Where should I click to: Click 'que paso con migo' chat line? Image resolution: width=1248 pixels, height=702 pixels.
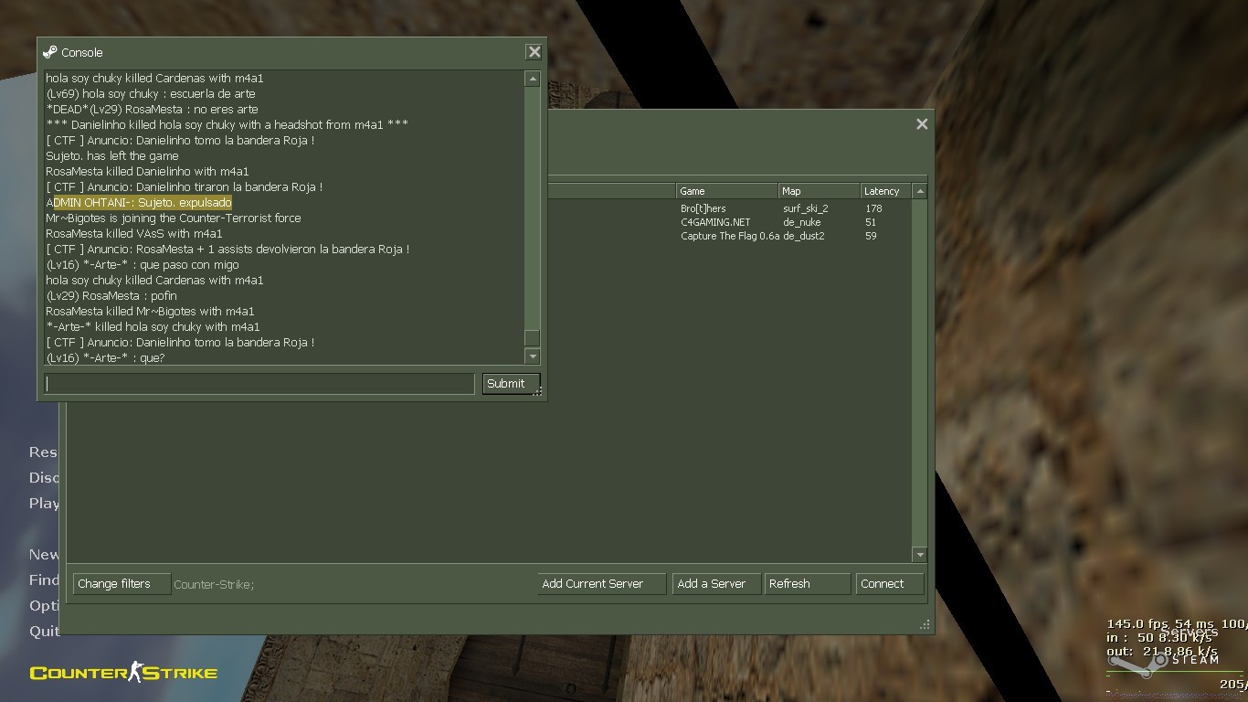tap(143, 265)
